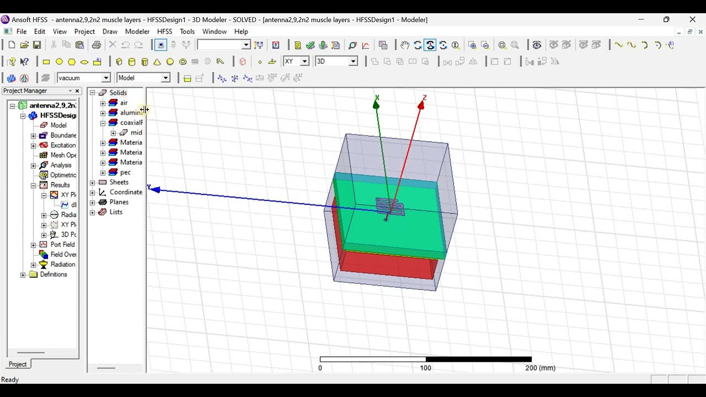Viewport: 706px width, 397px height.
Task: Click the What's This help cursor icon
Action: click(x=24, y=62)
